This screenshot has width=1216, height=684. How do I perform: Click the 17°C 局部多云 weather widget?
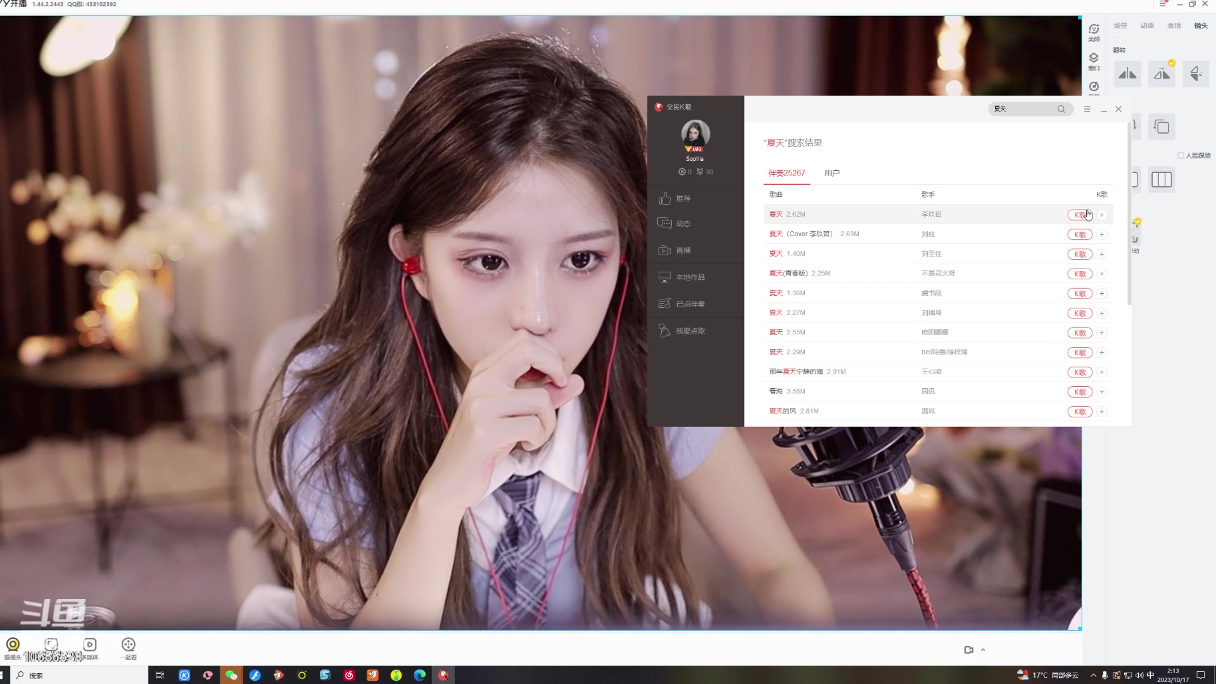[x=1048, y=675]
